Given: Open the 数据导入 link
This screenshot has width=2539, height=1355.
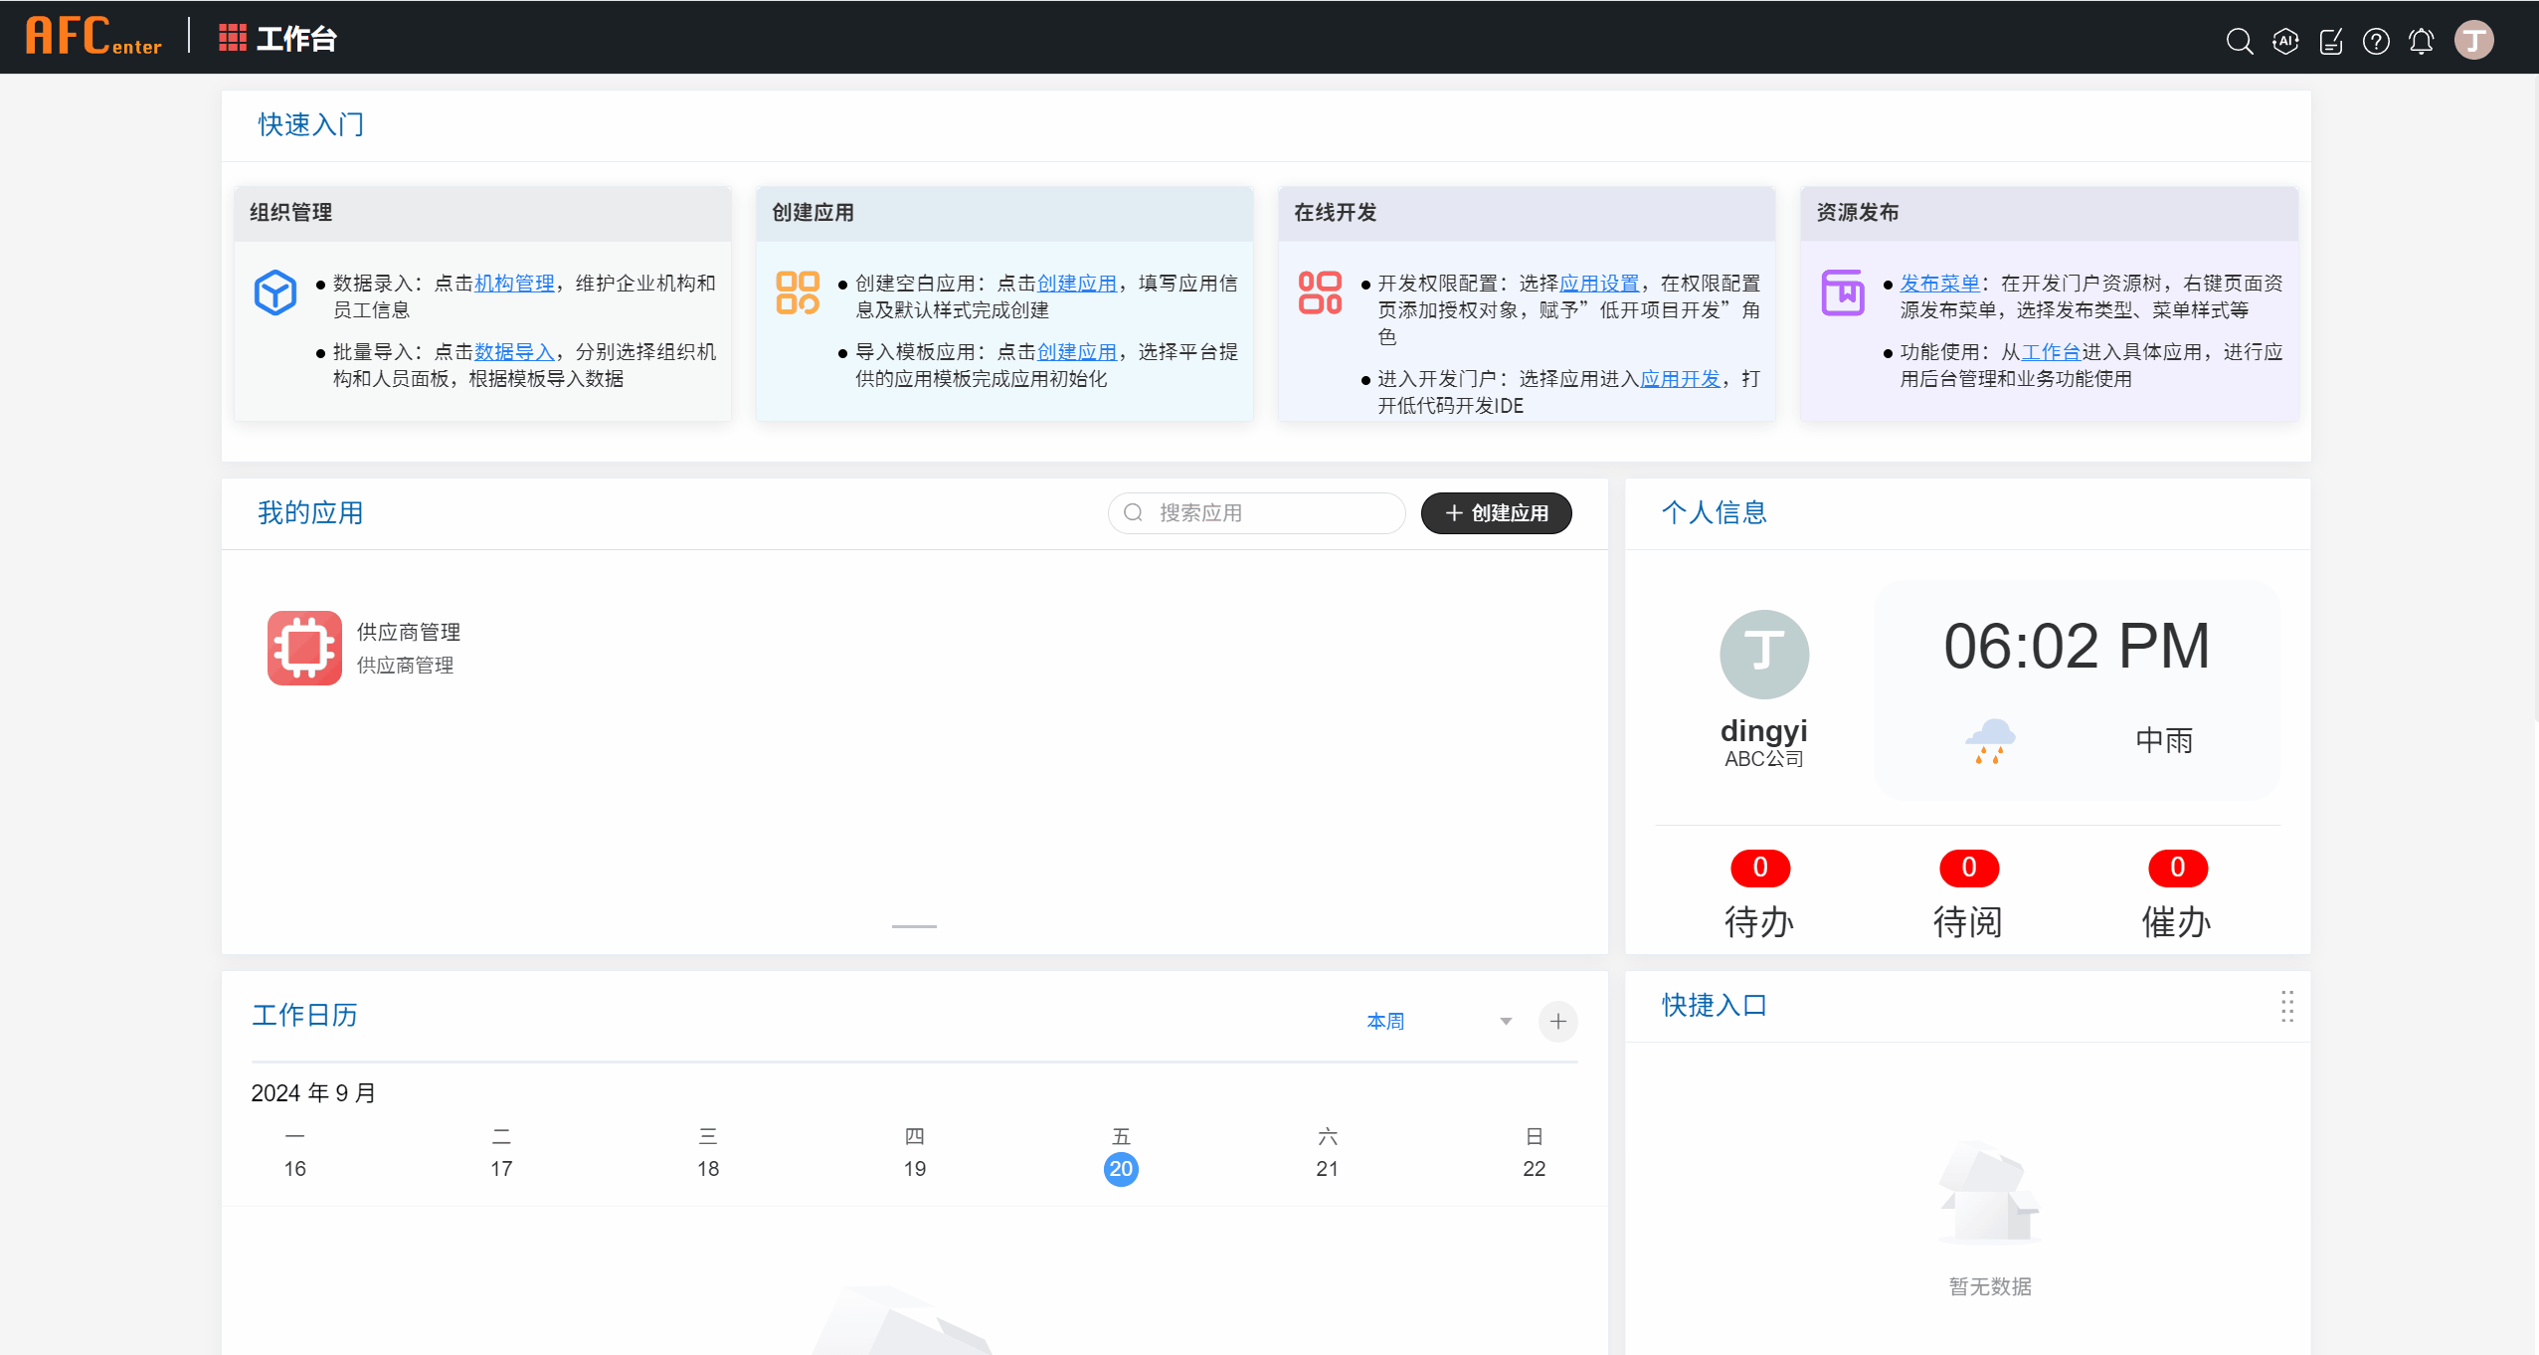Looking at the screenshot, I should pyautogui.click(x=514, y=352).
